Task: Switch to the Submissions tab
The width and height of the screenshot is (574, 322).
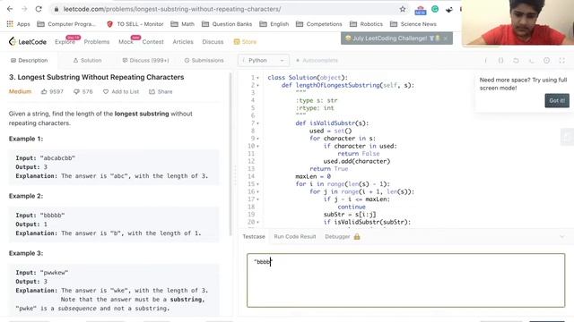Action: [x=204, y=60]
